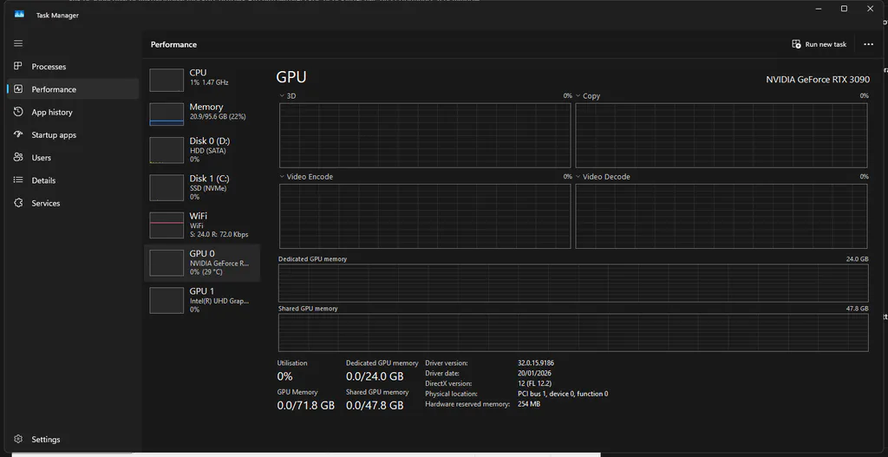Click the Task Manager app icon
This screenshot has height=457, width=888.
(x=19, y=15)
